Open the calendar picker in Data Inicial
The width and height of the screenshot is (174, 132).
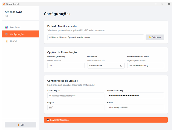[x=121, y=66]
